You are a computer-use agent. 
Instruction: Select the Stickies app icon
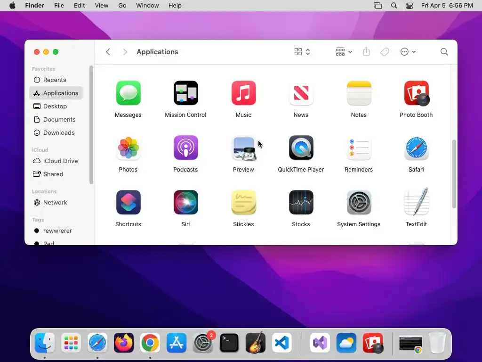coord(243,202)
